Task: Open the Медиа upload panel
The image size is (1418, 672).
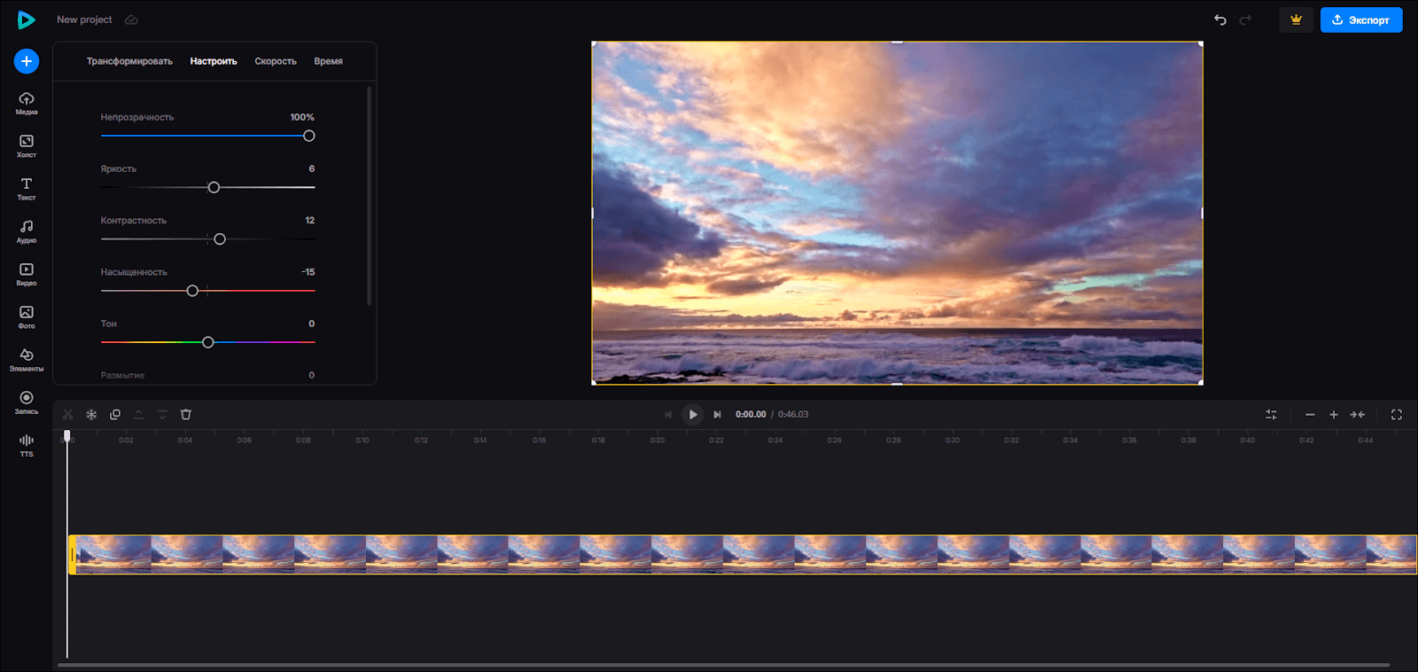Action: tap(27, 104)
